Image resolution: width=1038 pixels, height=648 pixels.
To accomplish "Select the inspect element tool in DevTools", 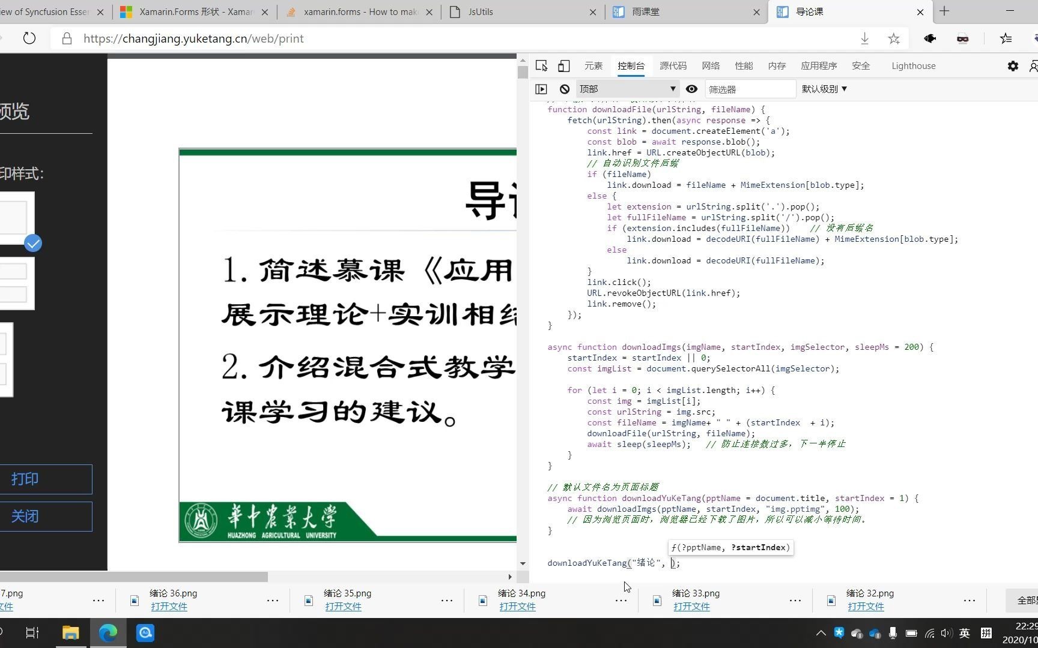I will [541, 66].
